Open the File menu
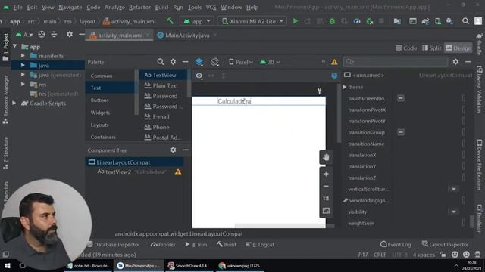 [17, 7]
